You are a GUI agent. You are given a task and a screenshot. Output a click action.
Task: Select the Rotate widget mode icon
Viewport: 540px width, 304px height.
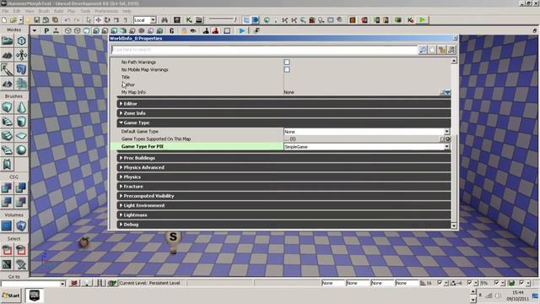107,20
